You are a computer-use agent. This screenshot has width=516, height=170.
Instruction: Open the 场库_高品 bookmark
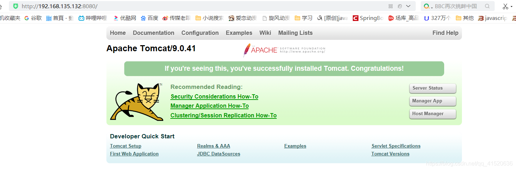click(403, 18)
